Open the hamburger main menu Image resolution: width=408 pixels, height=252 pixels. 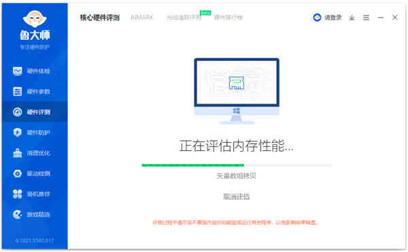pos(366,18)
